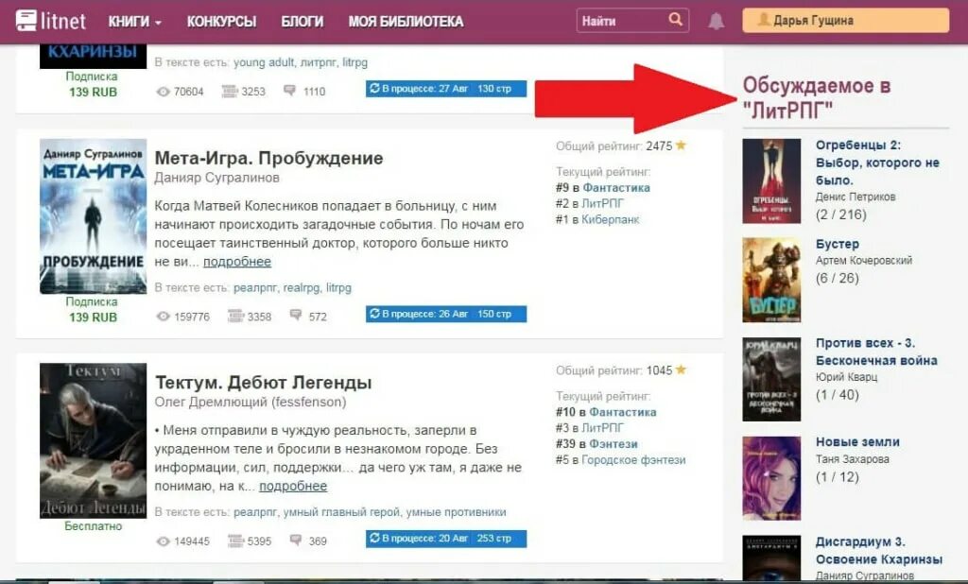The width and height of the screenshot is (968, 584).
Task: Open Киберпанк genre link
Action: [610, 220]
